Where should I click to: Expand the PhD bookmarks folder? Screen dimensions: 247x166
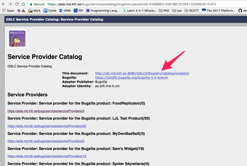coord(164,11)
